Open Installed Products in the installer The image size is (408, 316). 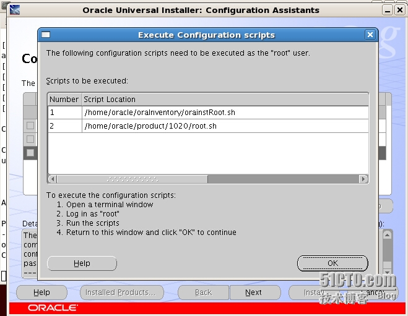point(122,293)
